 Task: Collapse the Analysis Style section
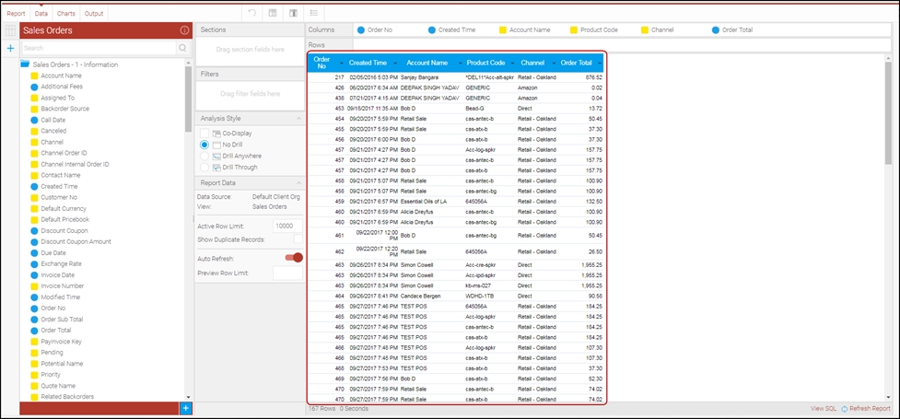(298, 118)
